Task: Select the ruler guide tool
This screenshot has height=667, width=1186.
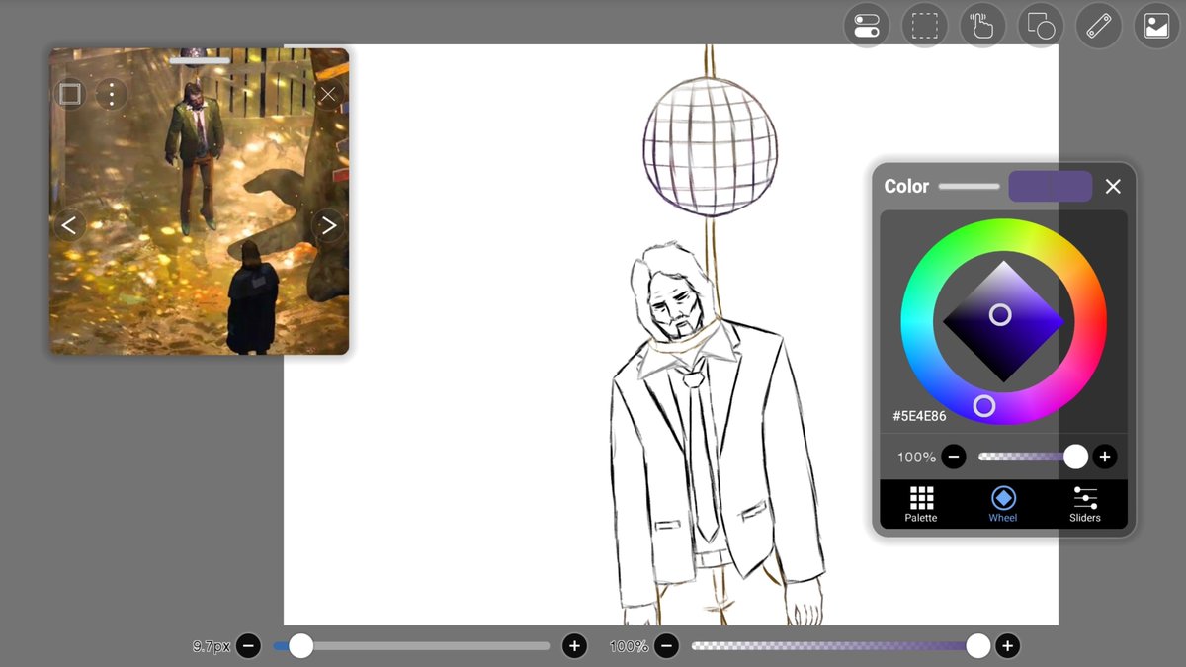Action: (1099, 26)
